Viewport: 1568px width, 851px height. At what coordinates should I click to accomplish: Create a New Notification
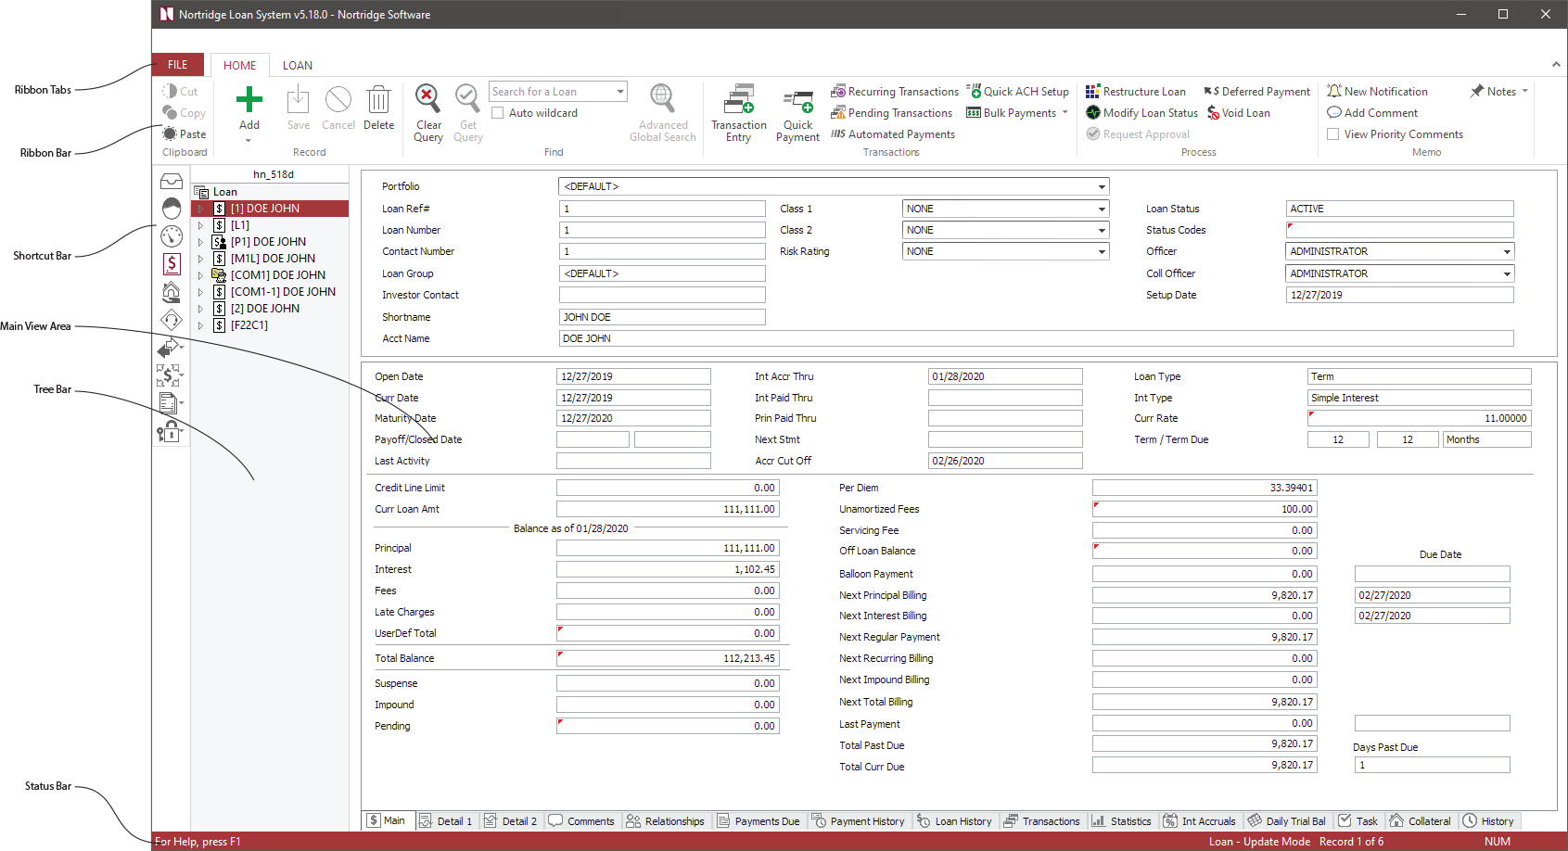click(1377, 92)
